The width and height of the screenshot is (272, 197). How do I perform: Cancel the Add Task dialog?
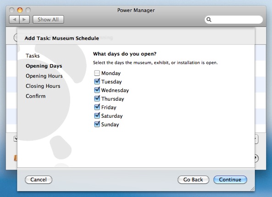coord(39,180)
